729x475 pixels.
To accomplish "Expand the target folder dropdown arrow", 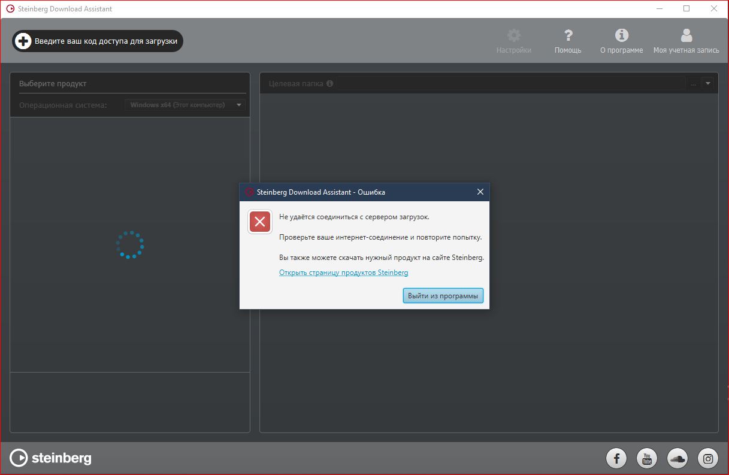I will point(708,84).
